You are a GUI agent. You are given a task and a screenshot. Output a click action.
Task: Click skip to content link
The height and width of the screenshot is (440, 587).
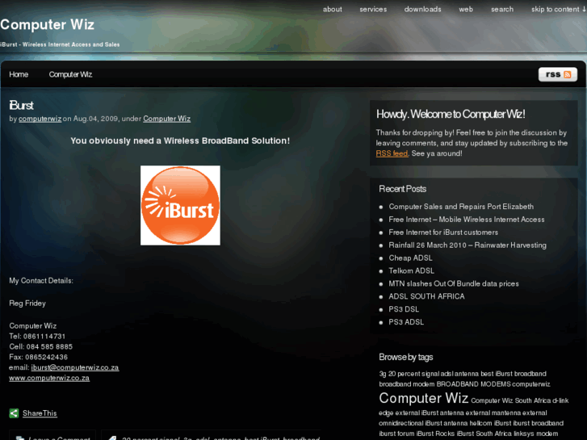pyautogui.click(x=558, y=10)
